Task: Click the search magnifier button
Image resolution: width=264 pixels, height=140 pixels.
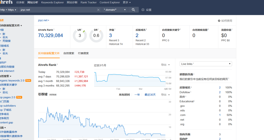Action: (x=133, y=10)
